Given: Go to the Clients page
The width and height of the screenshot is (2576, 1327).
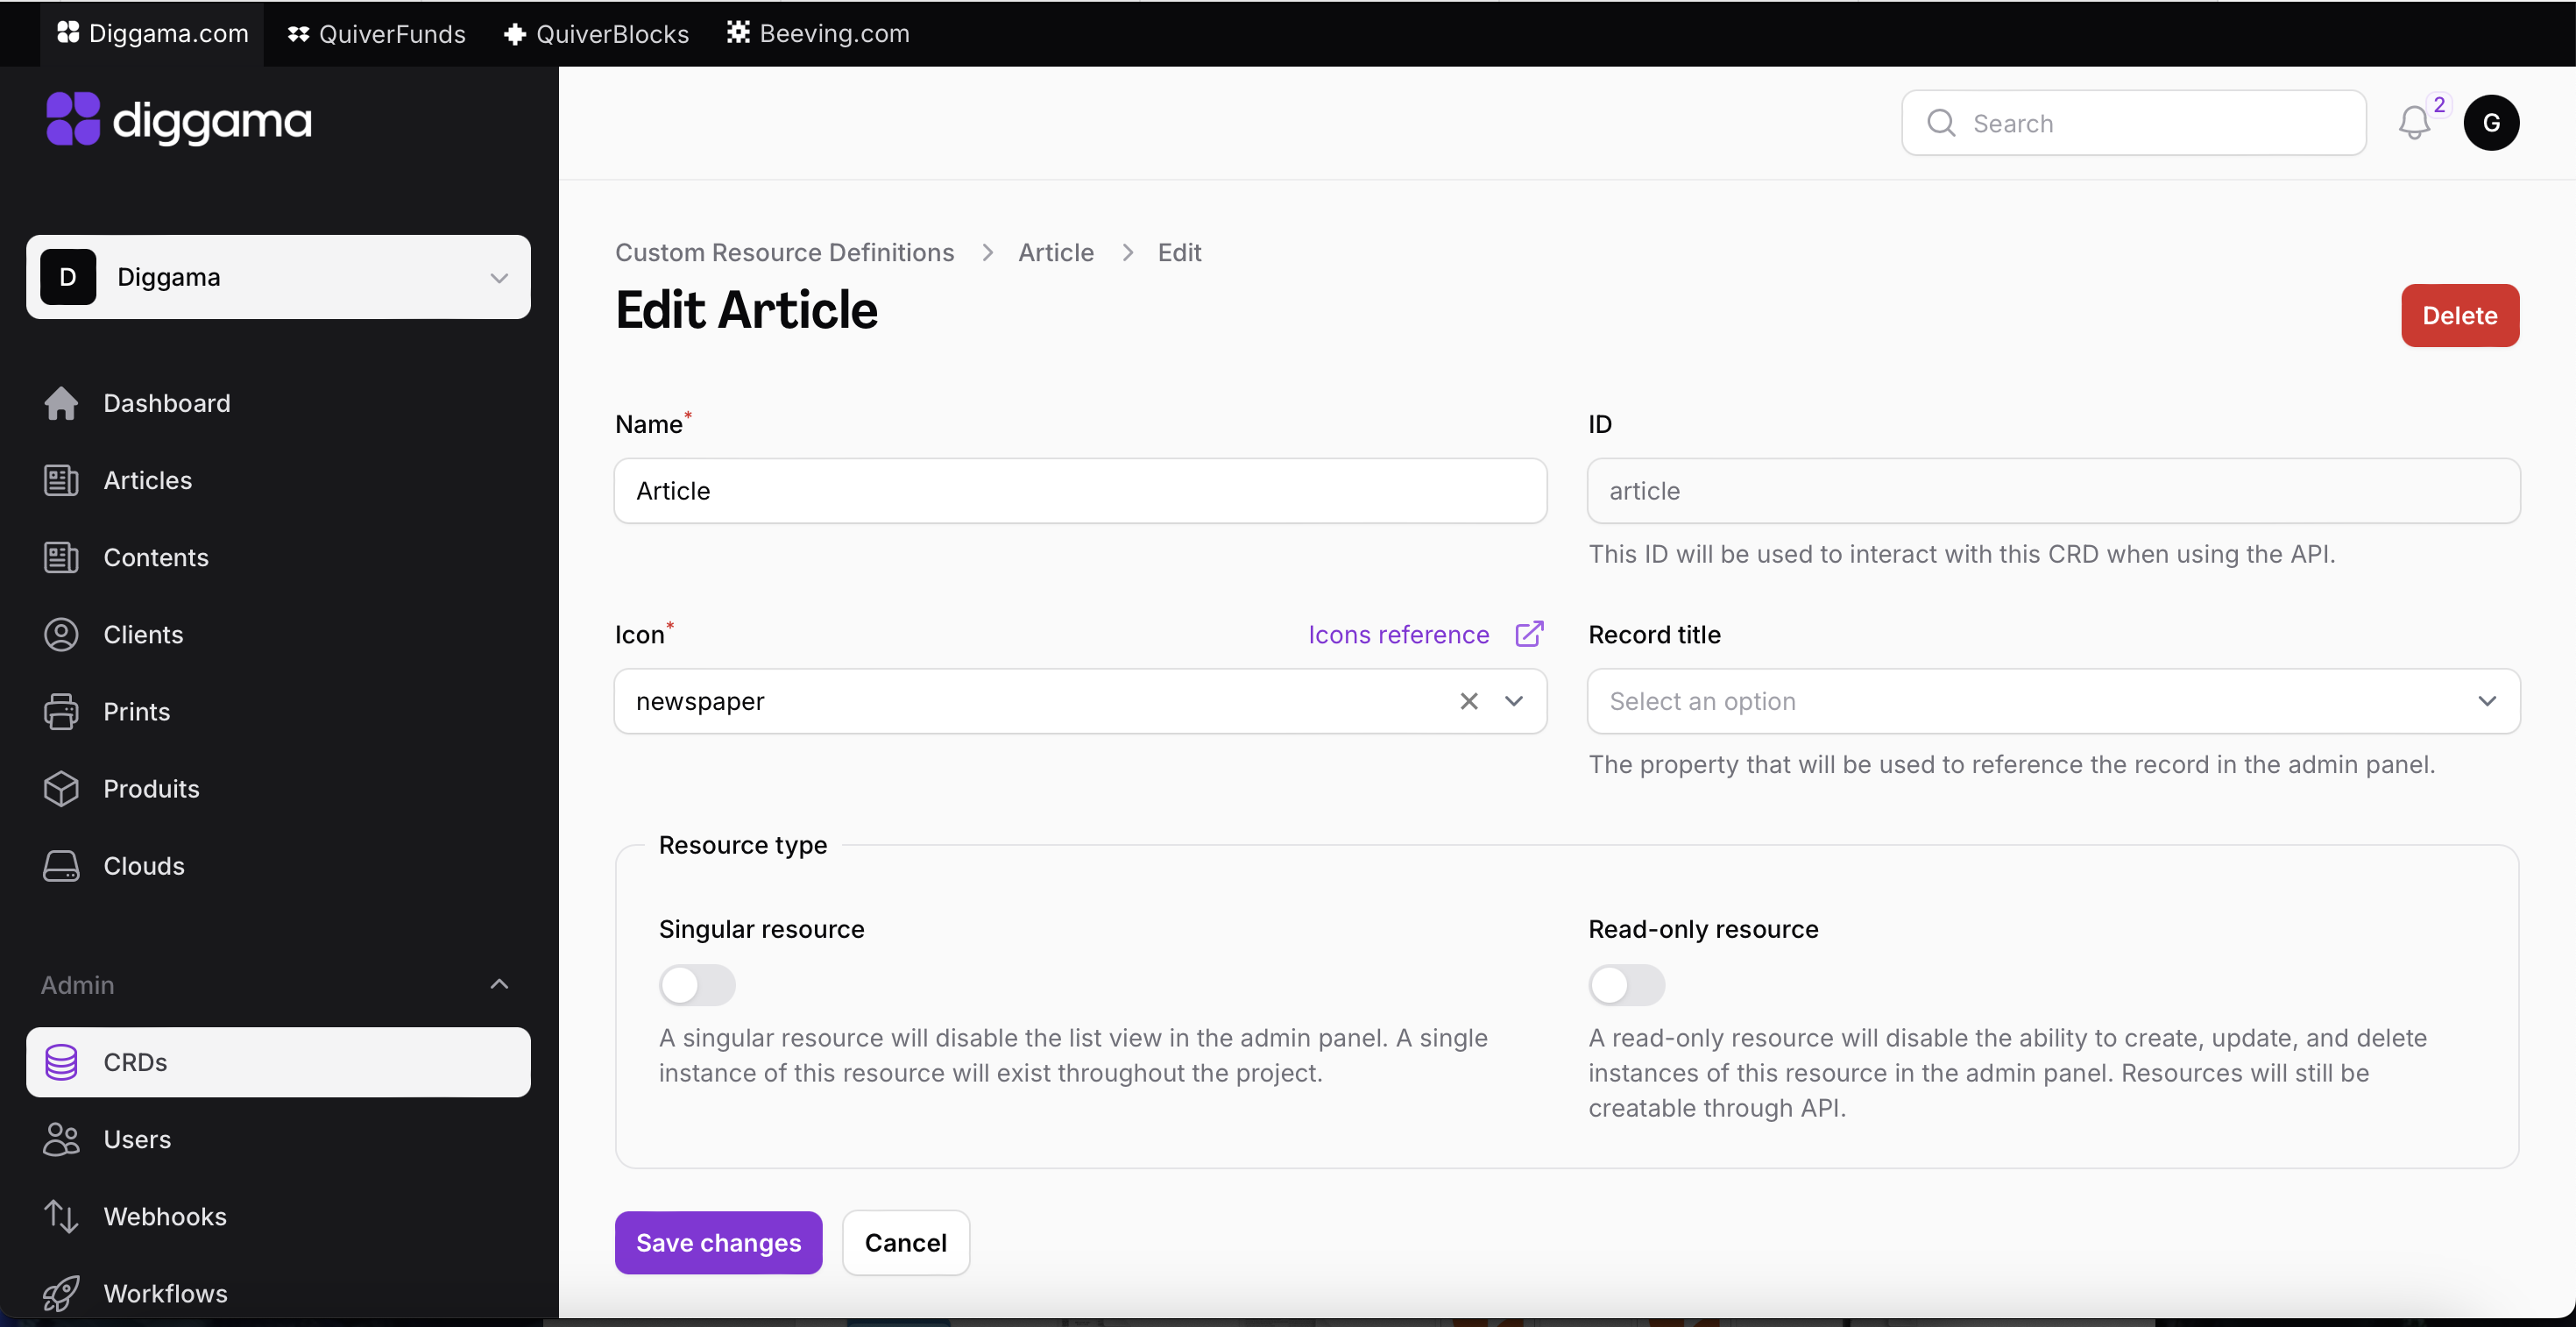Looking at the screenshot, I should (x=143, y=634).
